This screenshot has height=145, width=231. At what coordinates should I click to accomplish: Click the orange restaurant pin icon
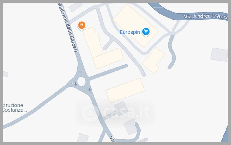tap(82, 26)
